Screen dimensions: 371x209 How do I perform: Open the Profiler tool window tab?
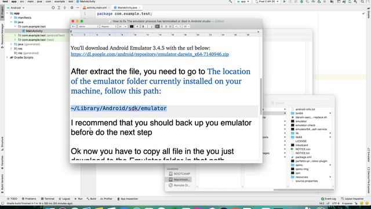tap(106, 199)
